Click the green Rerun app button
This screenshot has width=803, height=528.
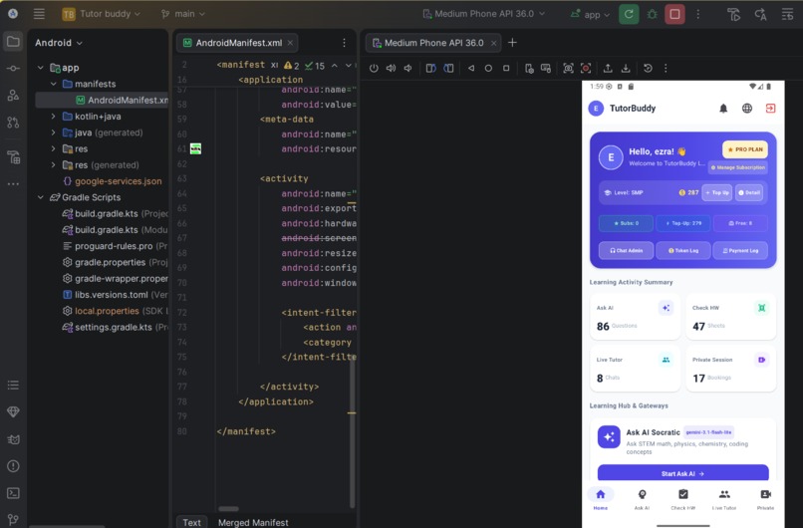click(629, 14)
